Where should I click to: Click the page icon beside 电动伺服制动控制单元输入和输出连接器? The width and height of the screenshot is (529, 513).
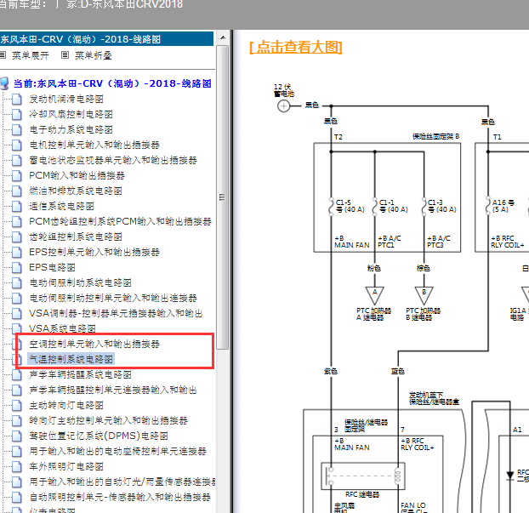(16, 299)
